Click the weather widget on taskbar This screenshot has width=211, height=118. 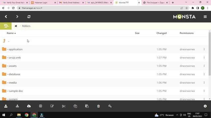pyautogui.click(x=164, y=115)
